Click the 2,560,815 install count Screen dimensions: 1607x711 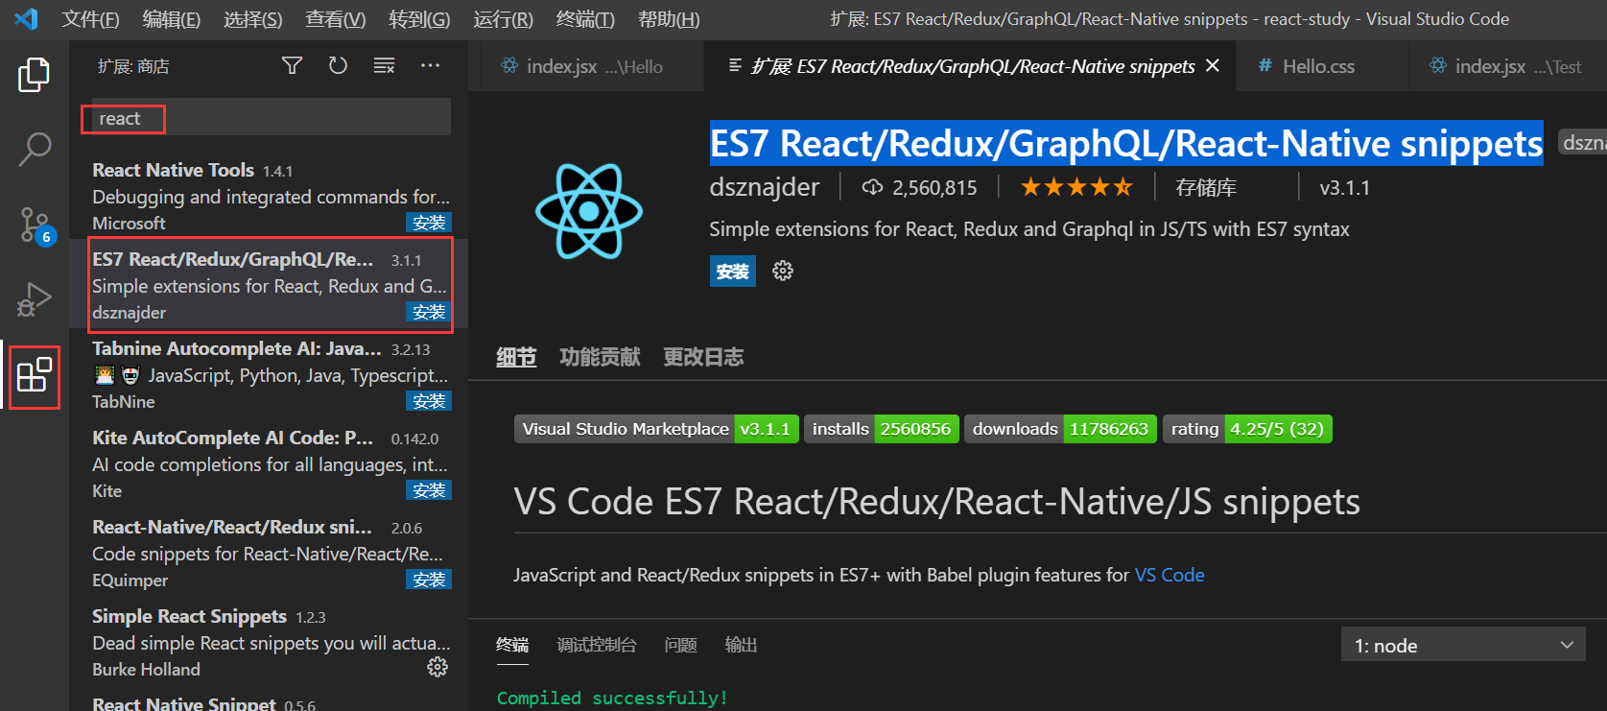(x=919, y=187)
